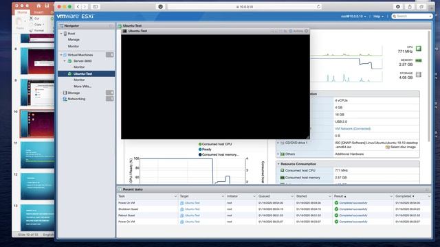Open Monitor under Server-3000
Image resolution: width=440 pixels, height=247 pixels.
pyautogui.click(x=79, y=67)
